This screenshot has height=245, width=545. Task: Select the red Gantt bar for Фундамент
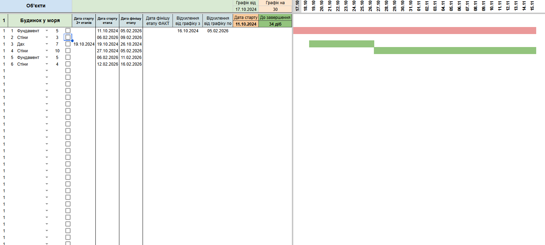tap(415, 31)
